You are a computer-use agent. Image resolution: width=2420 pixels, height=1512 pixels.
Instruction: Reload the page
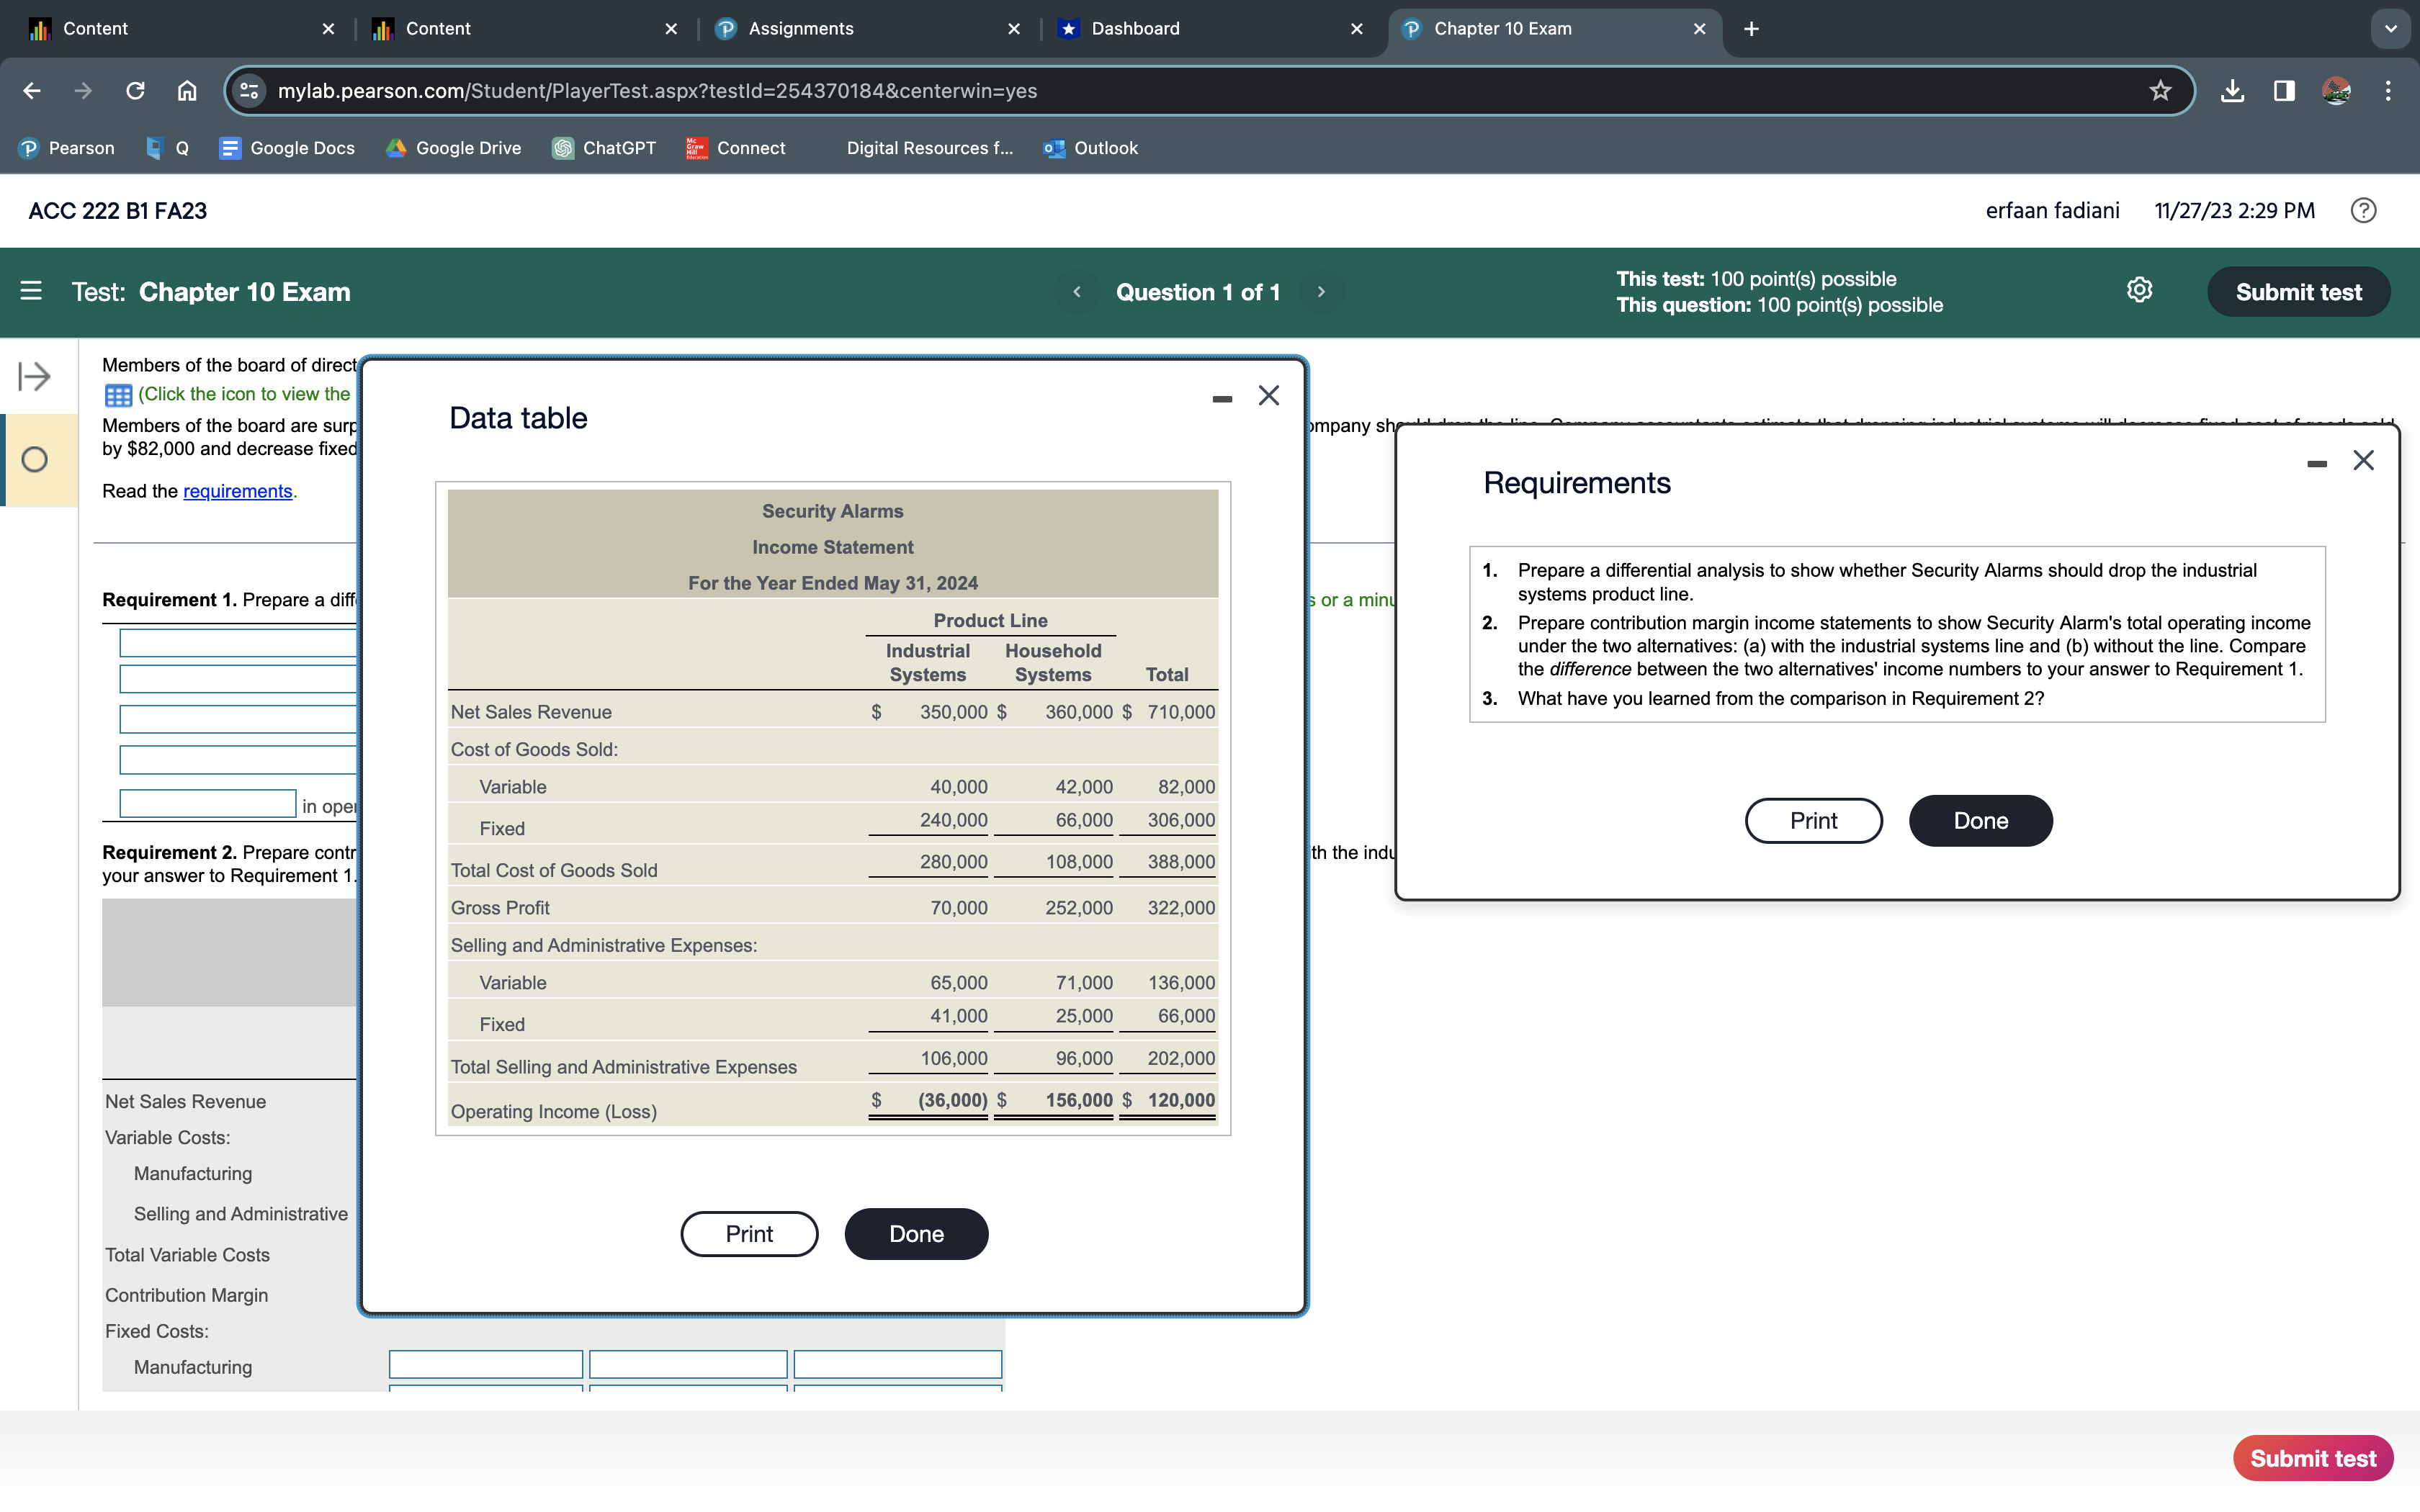click(x=135, y=91)
